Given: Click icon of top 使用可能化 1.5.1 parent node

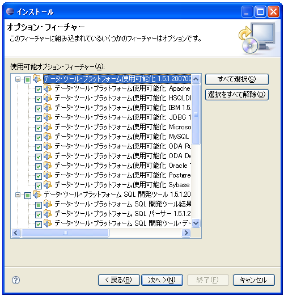Looking at the screenshot, I should click(37, 79).
